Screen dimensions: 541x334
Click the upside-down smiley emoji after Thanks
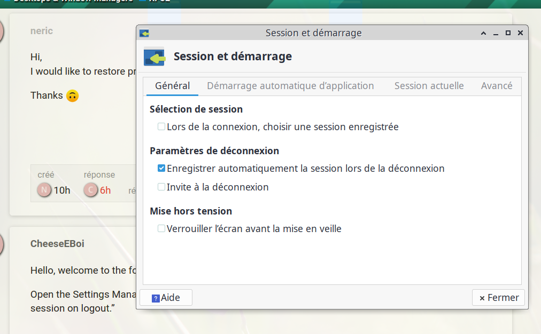[73, 96]
